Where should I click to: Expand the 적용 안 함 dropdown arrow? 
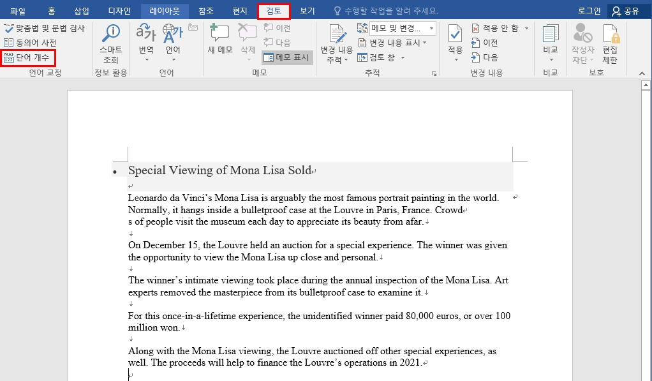(526, 28)
